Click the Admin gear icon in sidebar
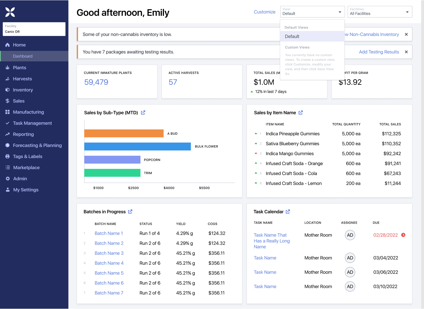Screen dimensions: 424x309 pyautogui.click(x=8, y=179)
